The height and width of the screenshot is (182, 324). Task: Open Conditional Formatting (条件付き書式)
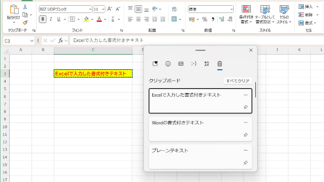click(246, 14)
